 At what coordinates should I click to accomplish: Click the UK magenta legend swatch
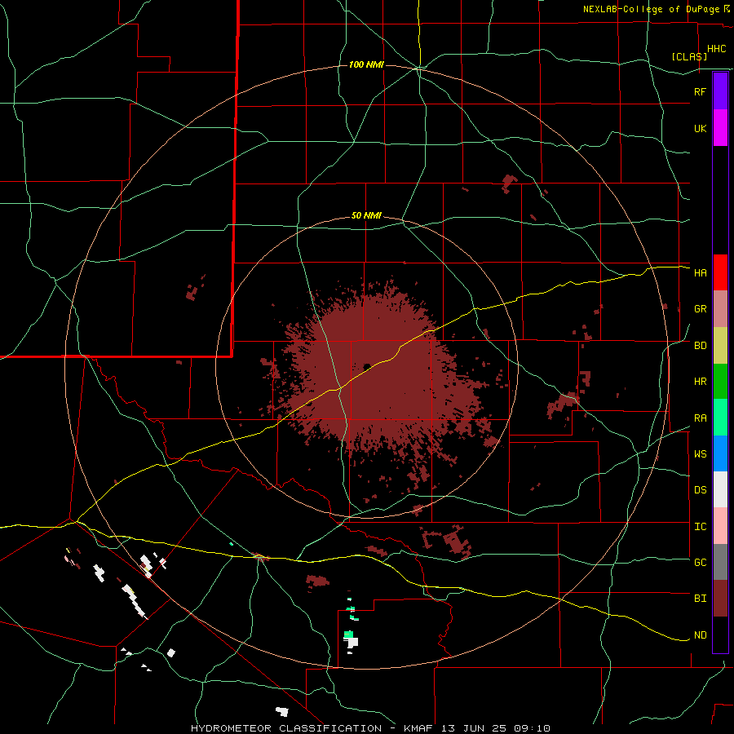click(720, 128)
